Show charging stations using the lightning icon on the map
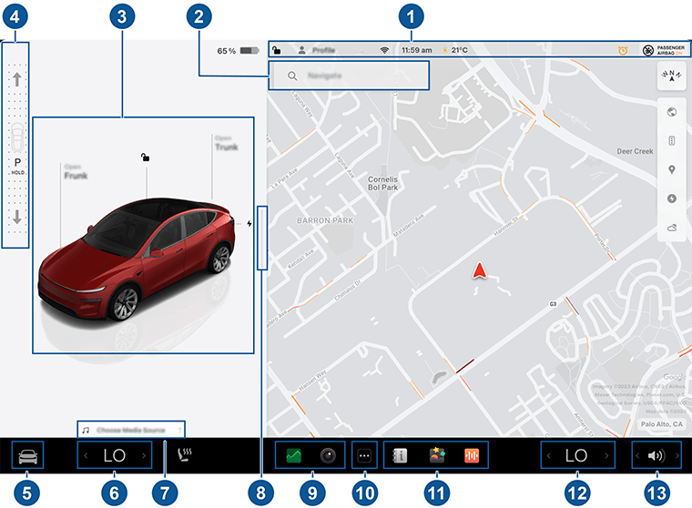The width and height of the screenshot is (692, 508). click(673, 198)
